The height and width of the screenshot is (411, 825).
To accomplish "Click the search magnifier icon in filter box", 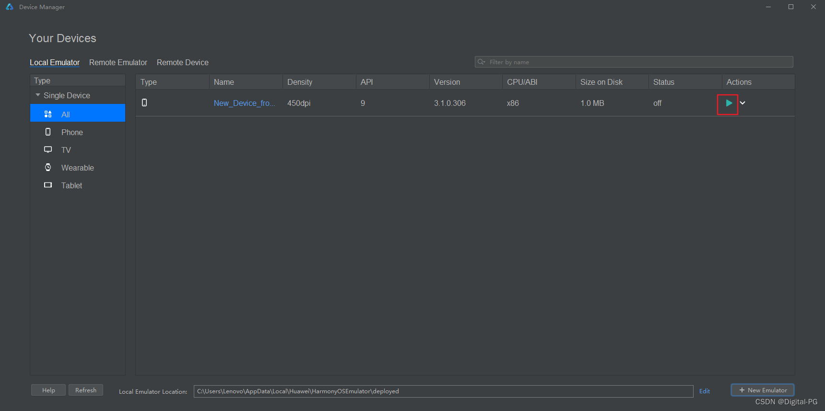I will tap(481, 62).
